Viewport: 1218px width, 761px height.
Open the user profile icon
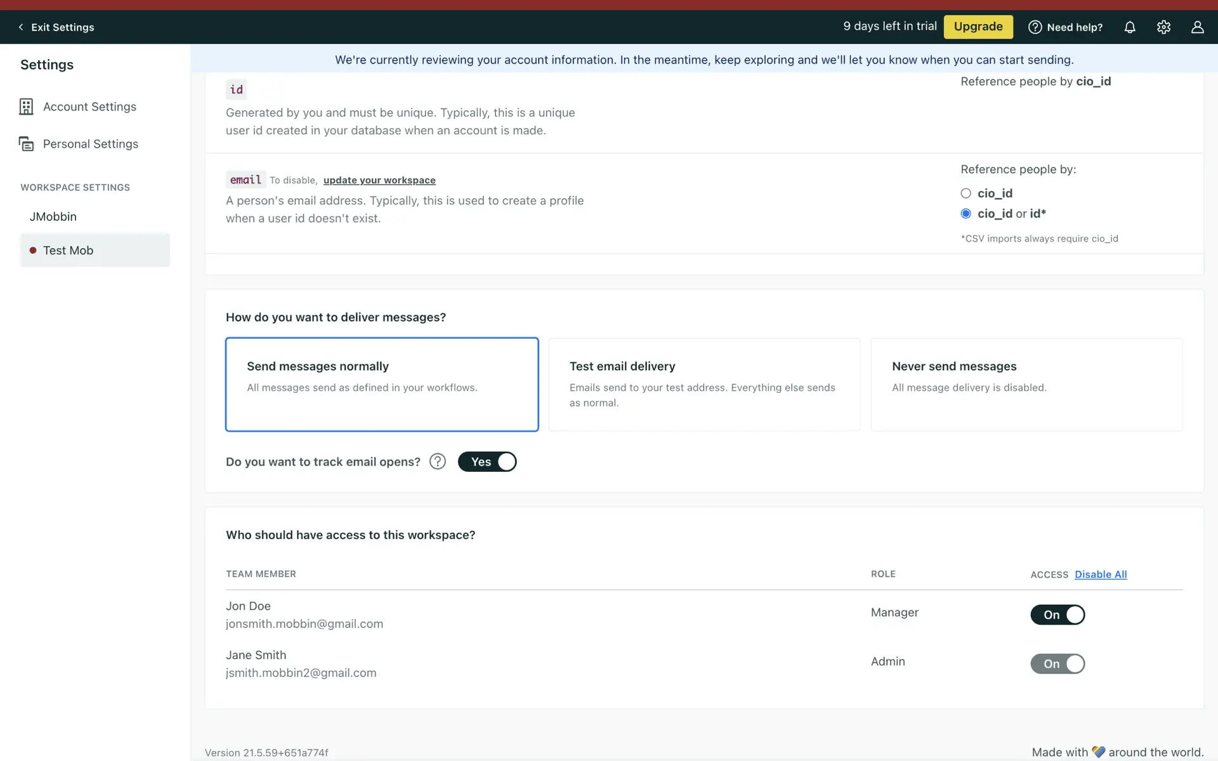pyautogui.click(x=1197, y=27)
